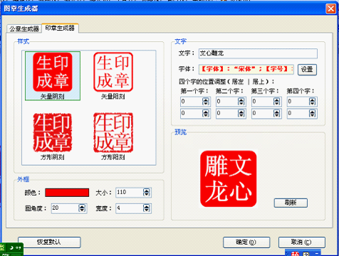
Task: Decrease 第三个字 lower offset with down arrow
Action: point(277,115)
